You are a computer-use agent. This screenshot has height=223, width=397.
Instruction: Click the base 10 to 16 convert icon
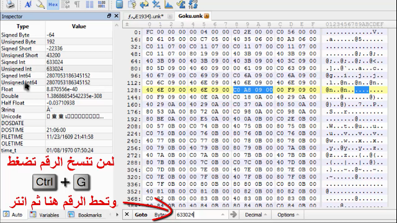tap(193, 4)
